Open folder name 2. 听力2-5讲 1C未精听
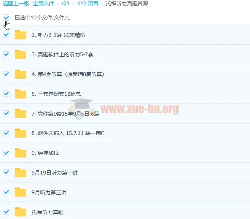The image size is (250, 219). click(x=58, y=35)
